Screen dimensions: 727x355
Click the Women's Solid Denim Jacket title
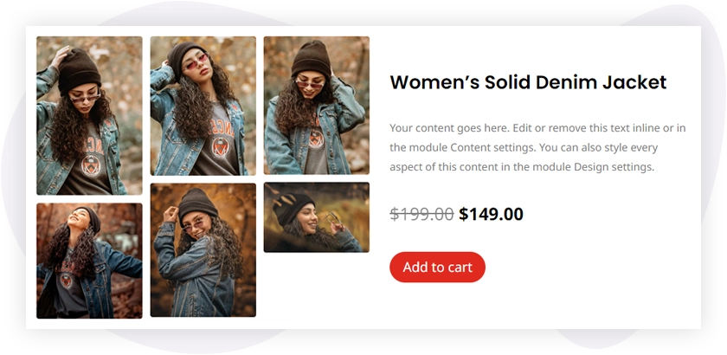pyautogui.click(x=528, y=82)
